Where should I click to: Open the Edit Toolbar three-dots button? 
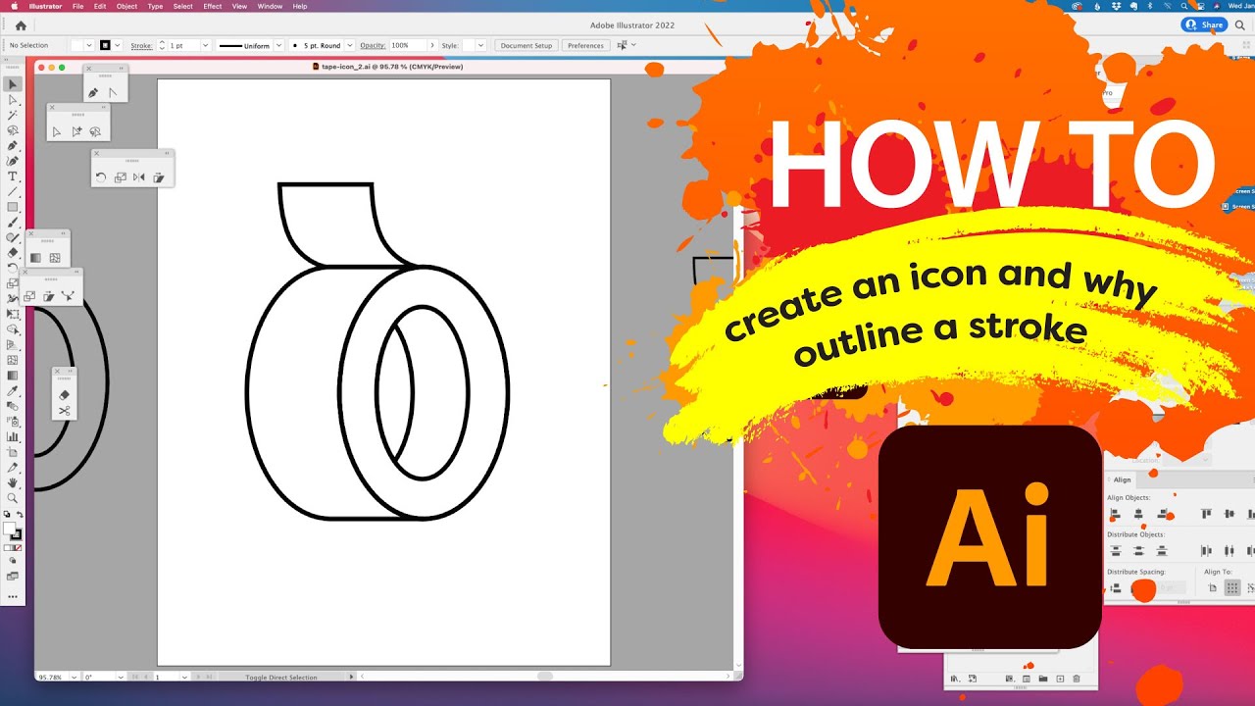pos(13,596)
